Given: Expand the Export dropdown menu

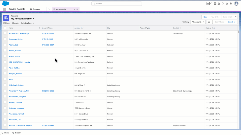Looking at the screenshot, I should 231,22.
